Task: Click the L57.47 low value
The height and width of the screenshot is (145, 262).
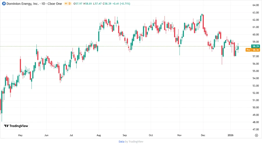Action: point(97,3)
